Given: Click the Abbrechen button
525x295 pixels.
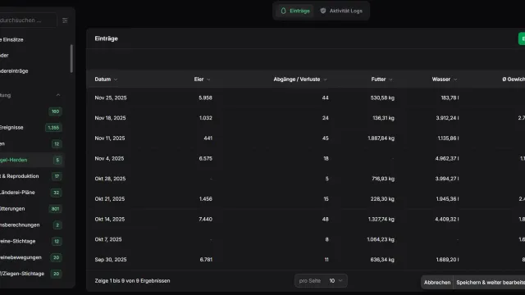Looking at the screenshot, I should pos(437,282).
